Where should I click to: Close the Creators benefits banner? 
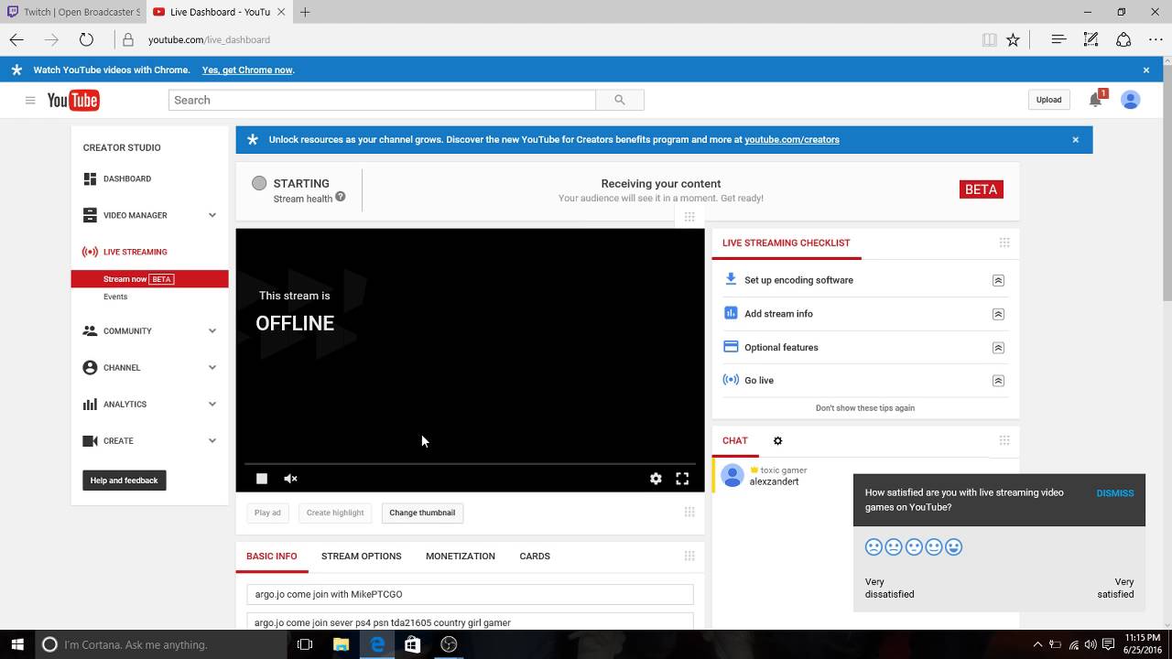click(x=1075, y=140)
